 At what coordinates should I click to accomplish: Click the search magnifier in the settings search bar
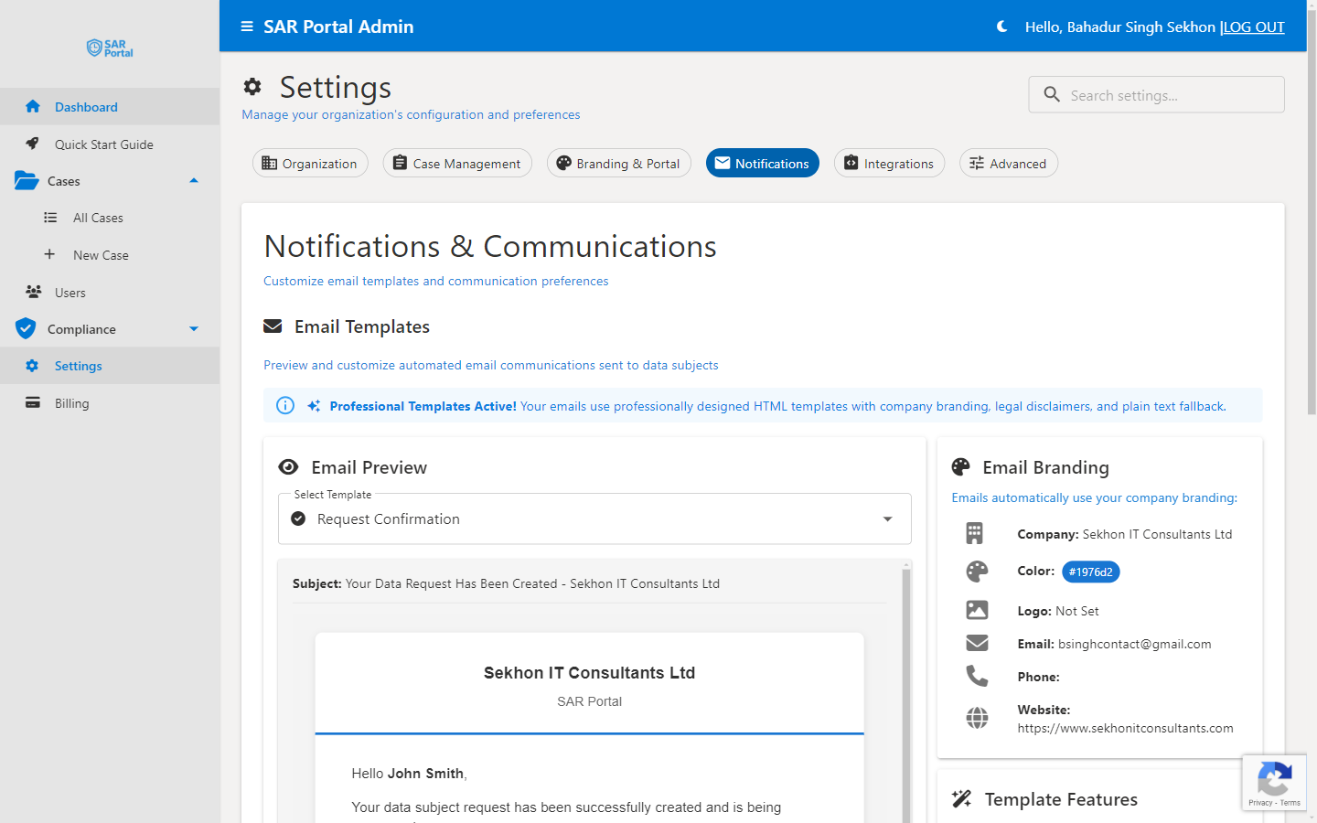(1051, 94)
